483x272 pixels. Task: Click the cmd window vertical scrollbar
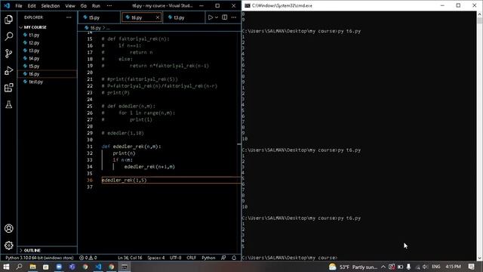(x=480, y=136)
